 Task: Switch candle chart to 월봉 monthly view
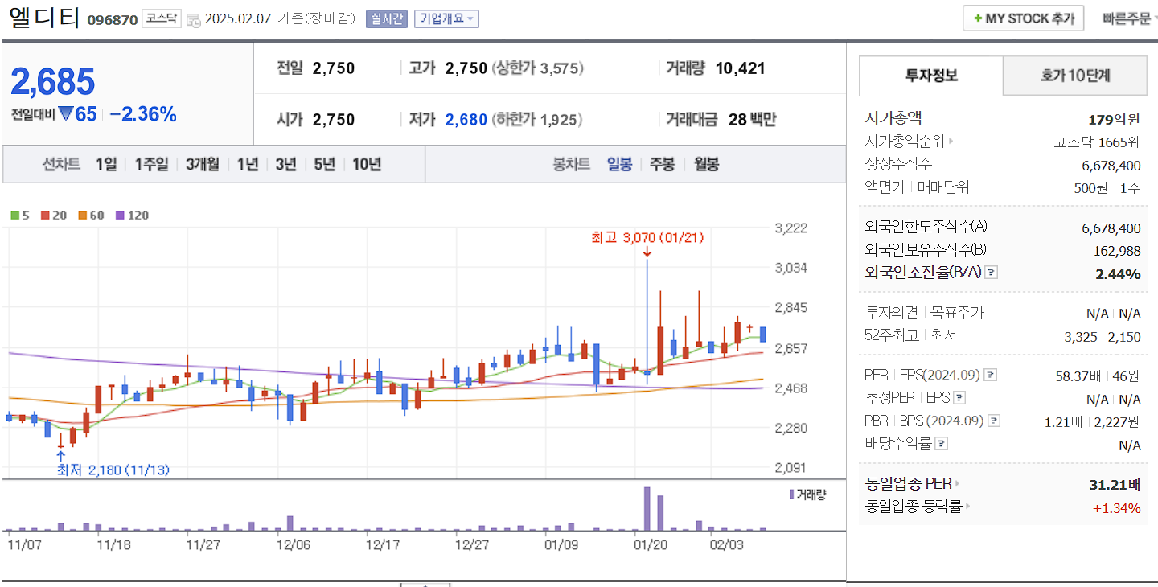(x=706, y=164)
